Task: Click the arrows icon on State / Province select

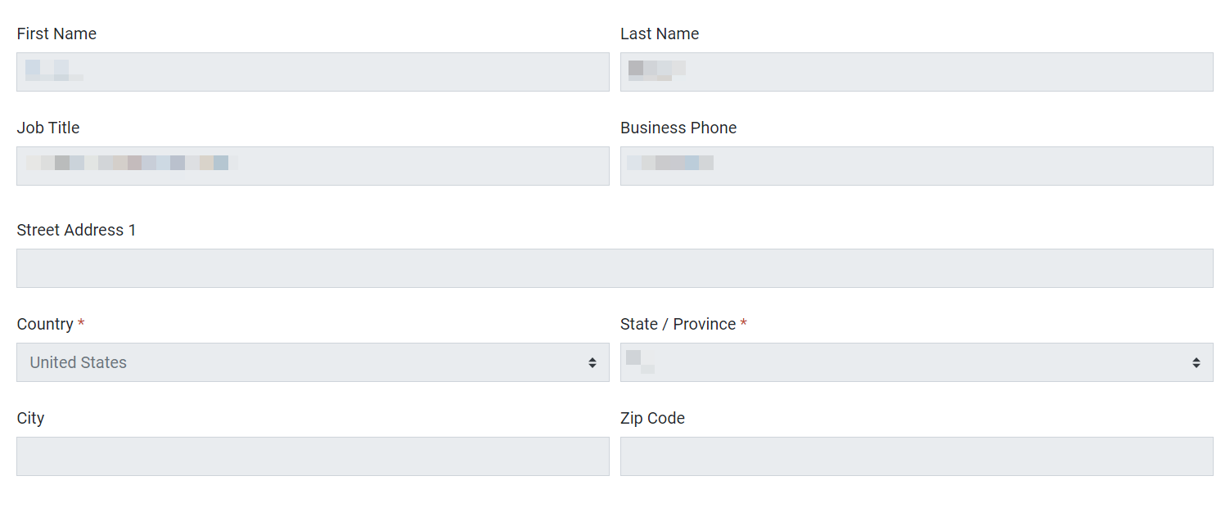Action: tap(1196, 362)
